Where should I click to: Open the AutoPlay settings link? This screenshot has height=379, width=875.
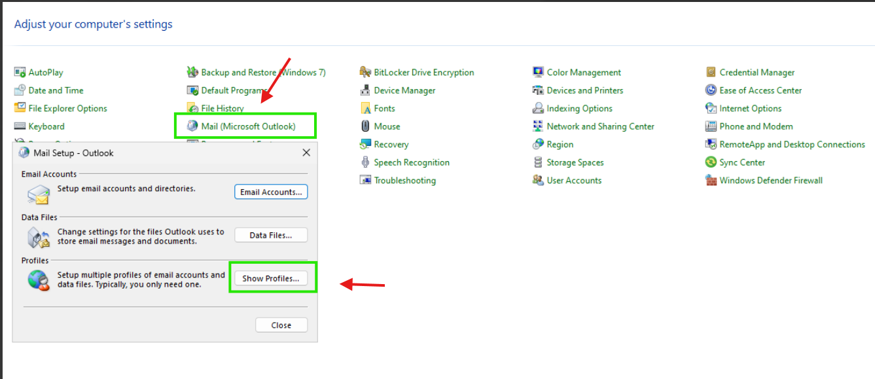(46, 73)
